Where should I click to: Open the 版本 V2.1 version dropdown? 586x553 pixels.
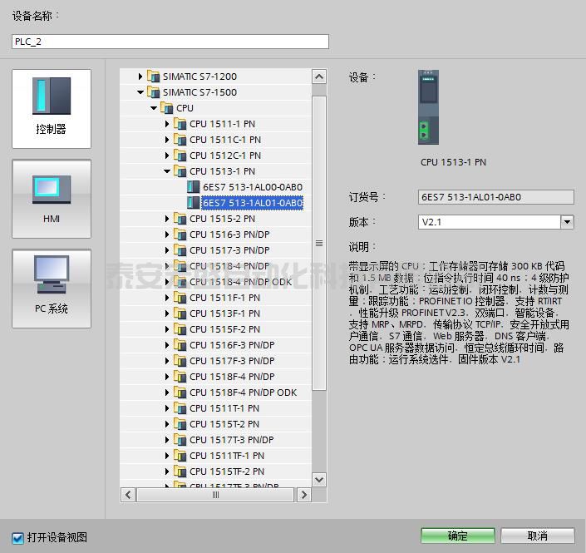(x=567, y=222)
